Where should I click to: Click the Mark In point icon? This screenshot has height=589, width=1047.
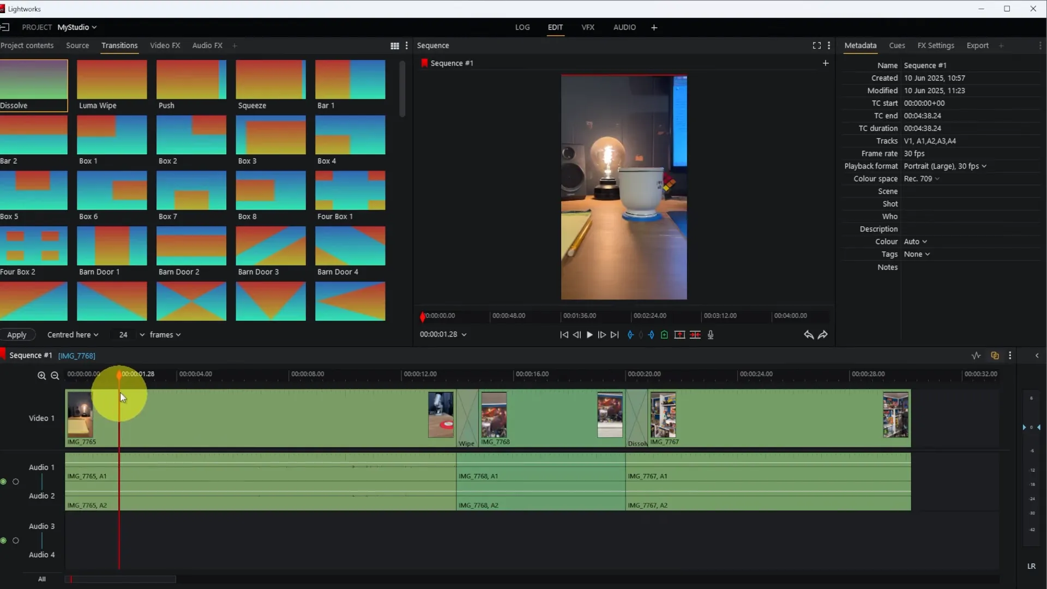pyautogui.click(x=630, y=335)
